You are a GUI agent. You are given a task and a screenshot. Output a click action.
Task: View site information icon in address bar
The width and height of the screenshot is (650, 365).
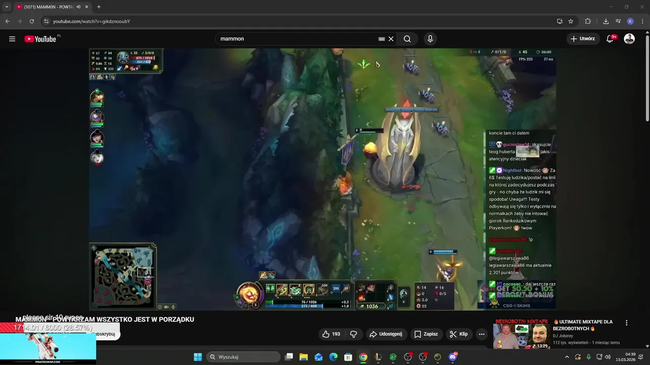[46, 21]
